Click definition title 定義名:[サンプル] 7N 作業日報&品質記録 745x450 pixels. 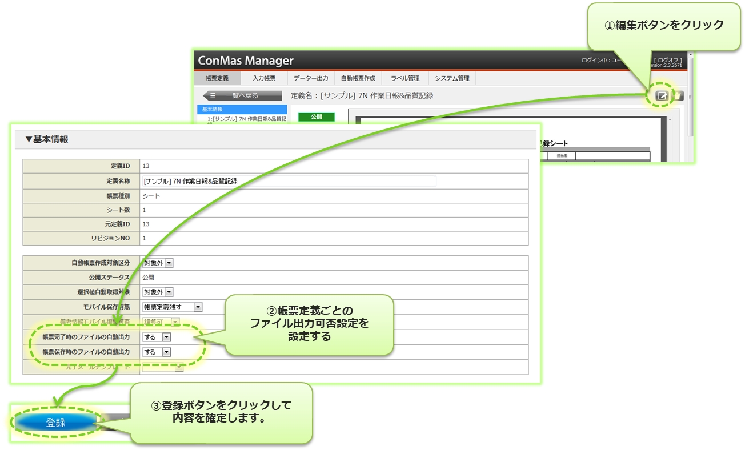pyautogui.click(x=362, y=95)
